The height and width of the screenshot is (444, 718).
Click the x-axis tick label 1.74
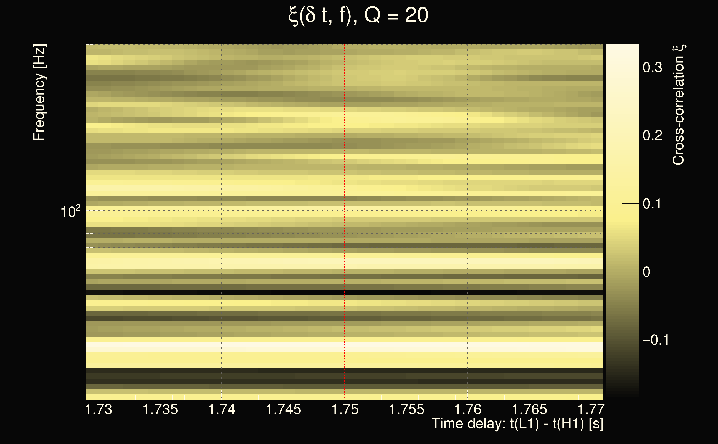[222, 409]
